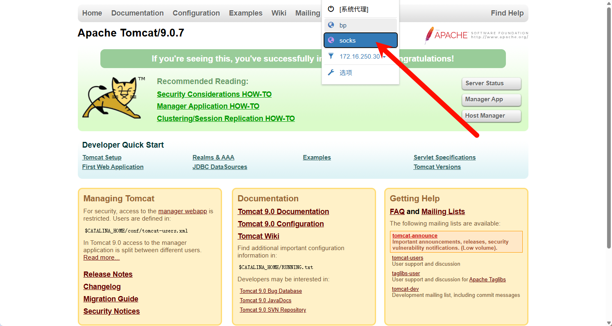The image size is (612, 326).
Task: Go to Configuration in the nav bar
Action: point(196,13)
